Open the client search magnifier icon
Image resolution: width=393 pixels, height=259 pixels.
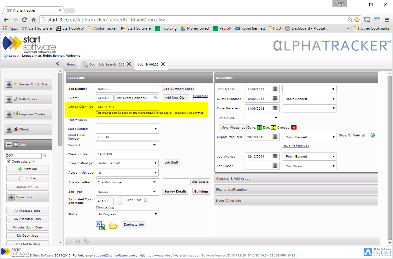(x=155, y=98)
